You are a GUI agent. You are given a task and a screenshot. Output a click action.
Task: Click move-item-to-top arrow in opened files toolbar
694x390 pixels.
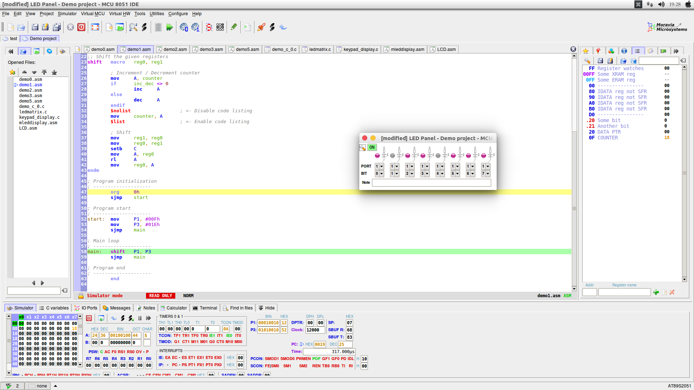pyautogui.click(x=44, y=72)
